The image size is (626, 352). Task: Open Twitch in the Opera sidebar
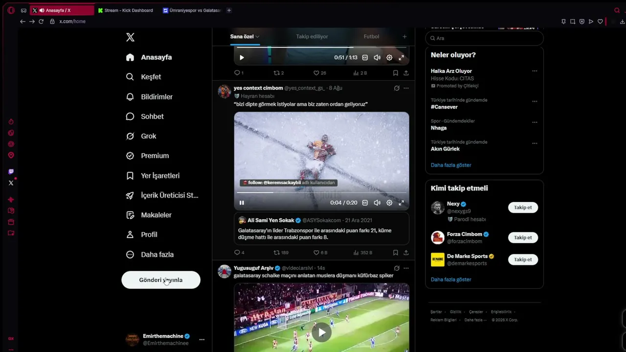11,172
